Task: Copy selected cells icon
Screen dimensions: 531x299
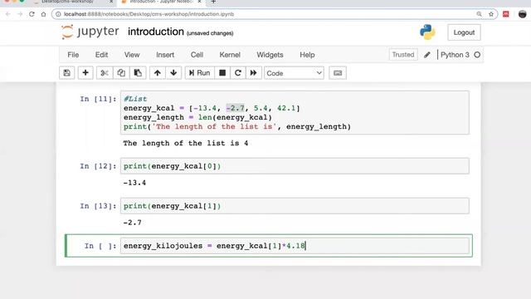Action: (x=121, y=73)
